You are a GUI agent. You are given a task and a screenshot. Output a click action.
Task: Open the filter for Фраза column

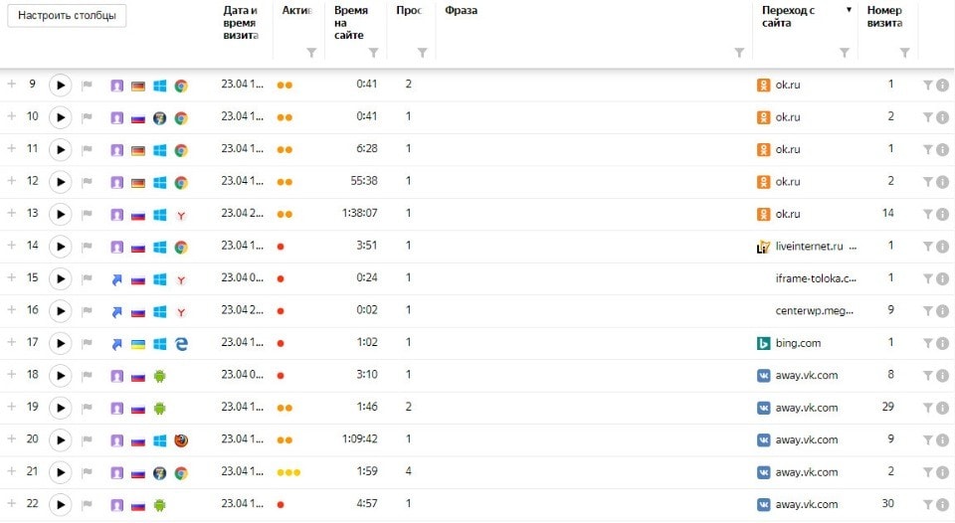click(x=739, y=52)
